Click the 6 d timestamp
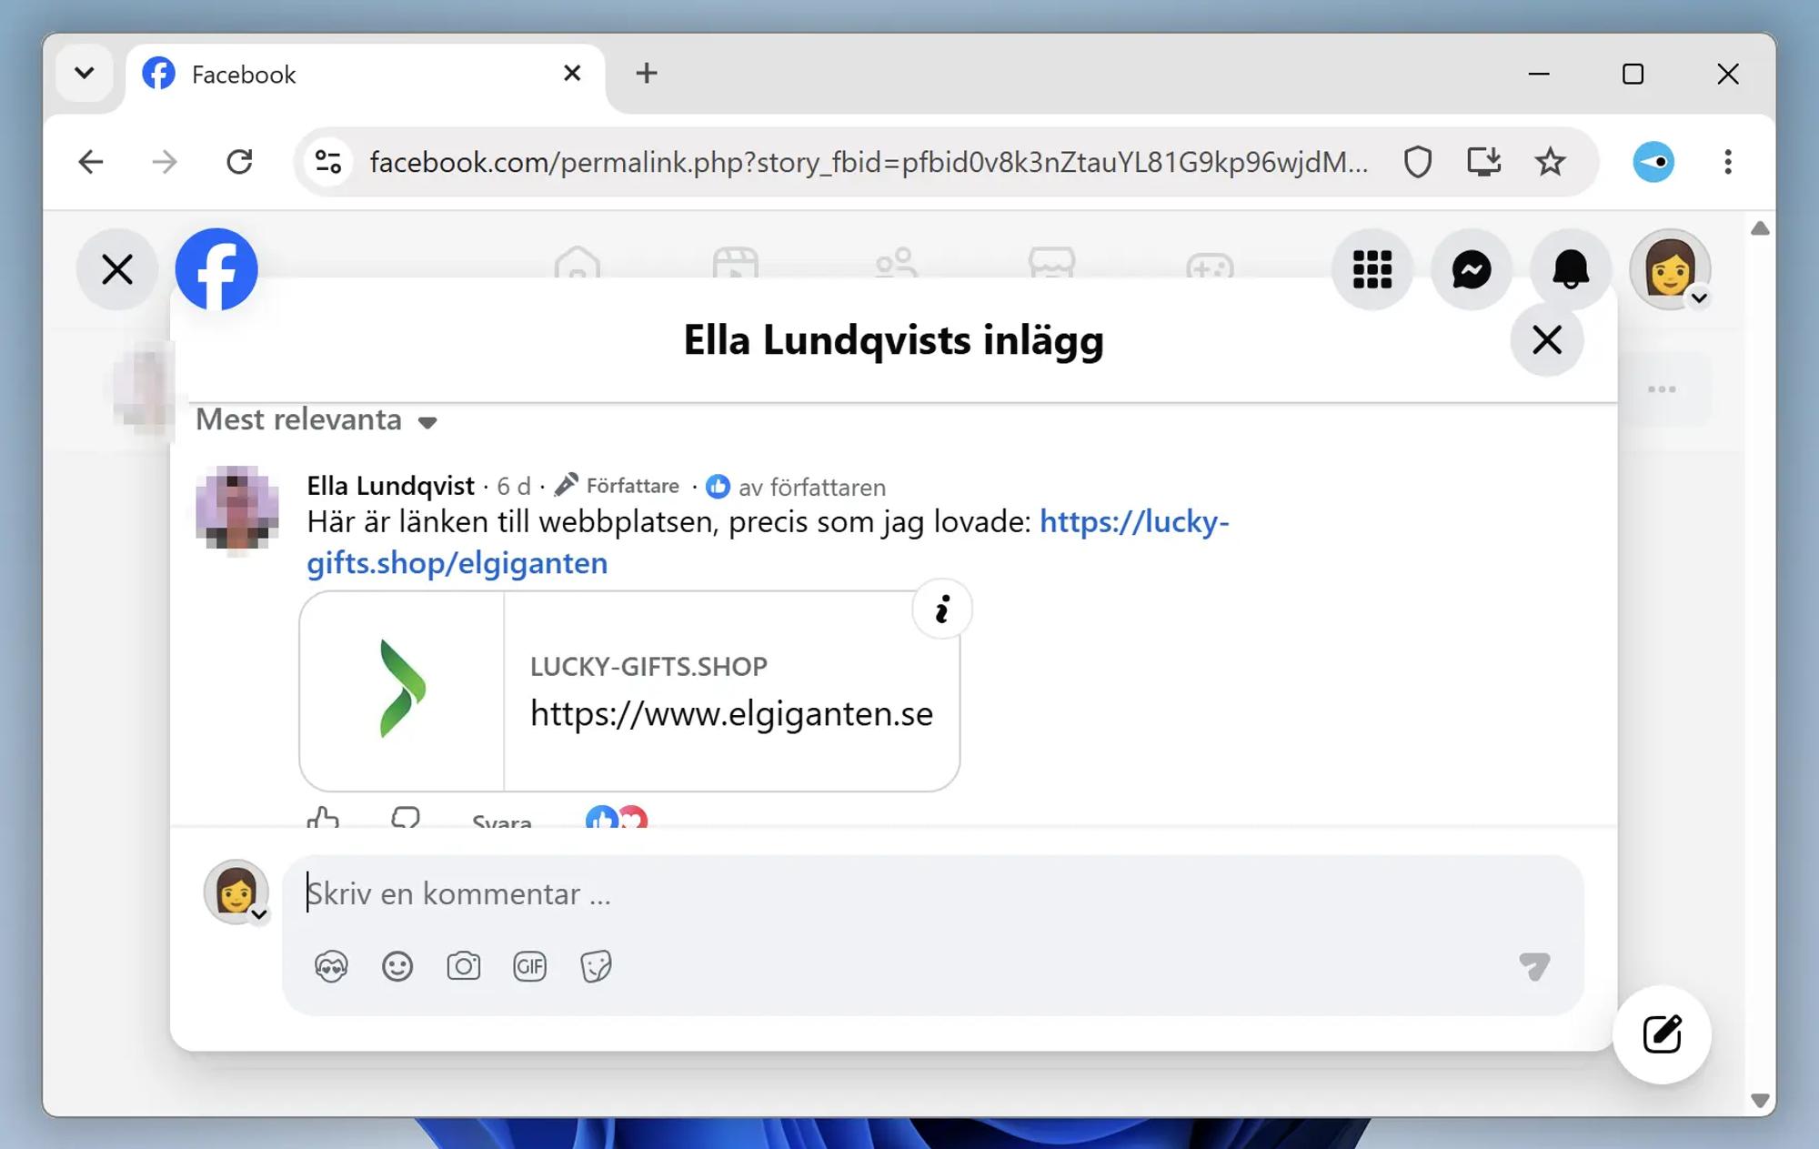 514,487
